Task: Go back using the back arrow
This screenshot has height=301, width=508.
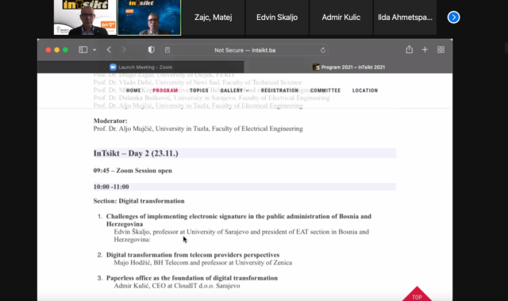Action: [109, 49]
